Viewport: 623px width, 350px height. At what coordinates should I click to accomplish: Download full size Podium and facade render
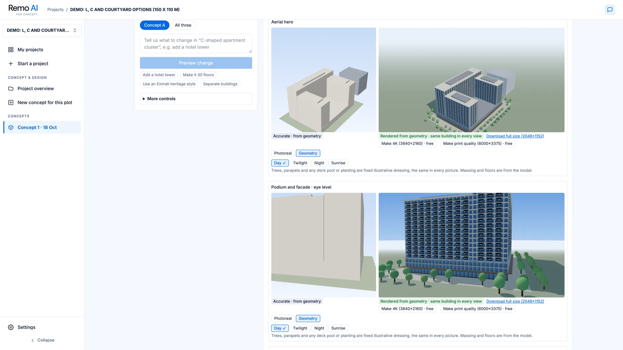515,301
